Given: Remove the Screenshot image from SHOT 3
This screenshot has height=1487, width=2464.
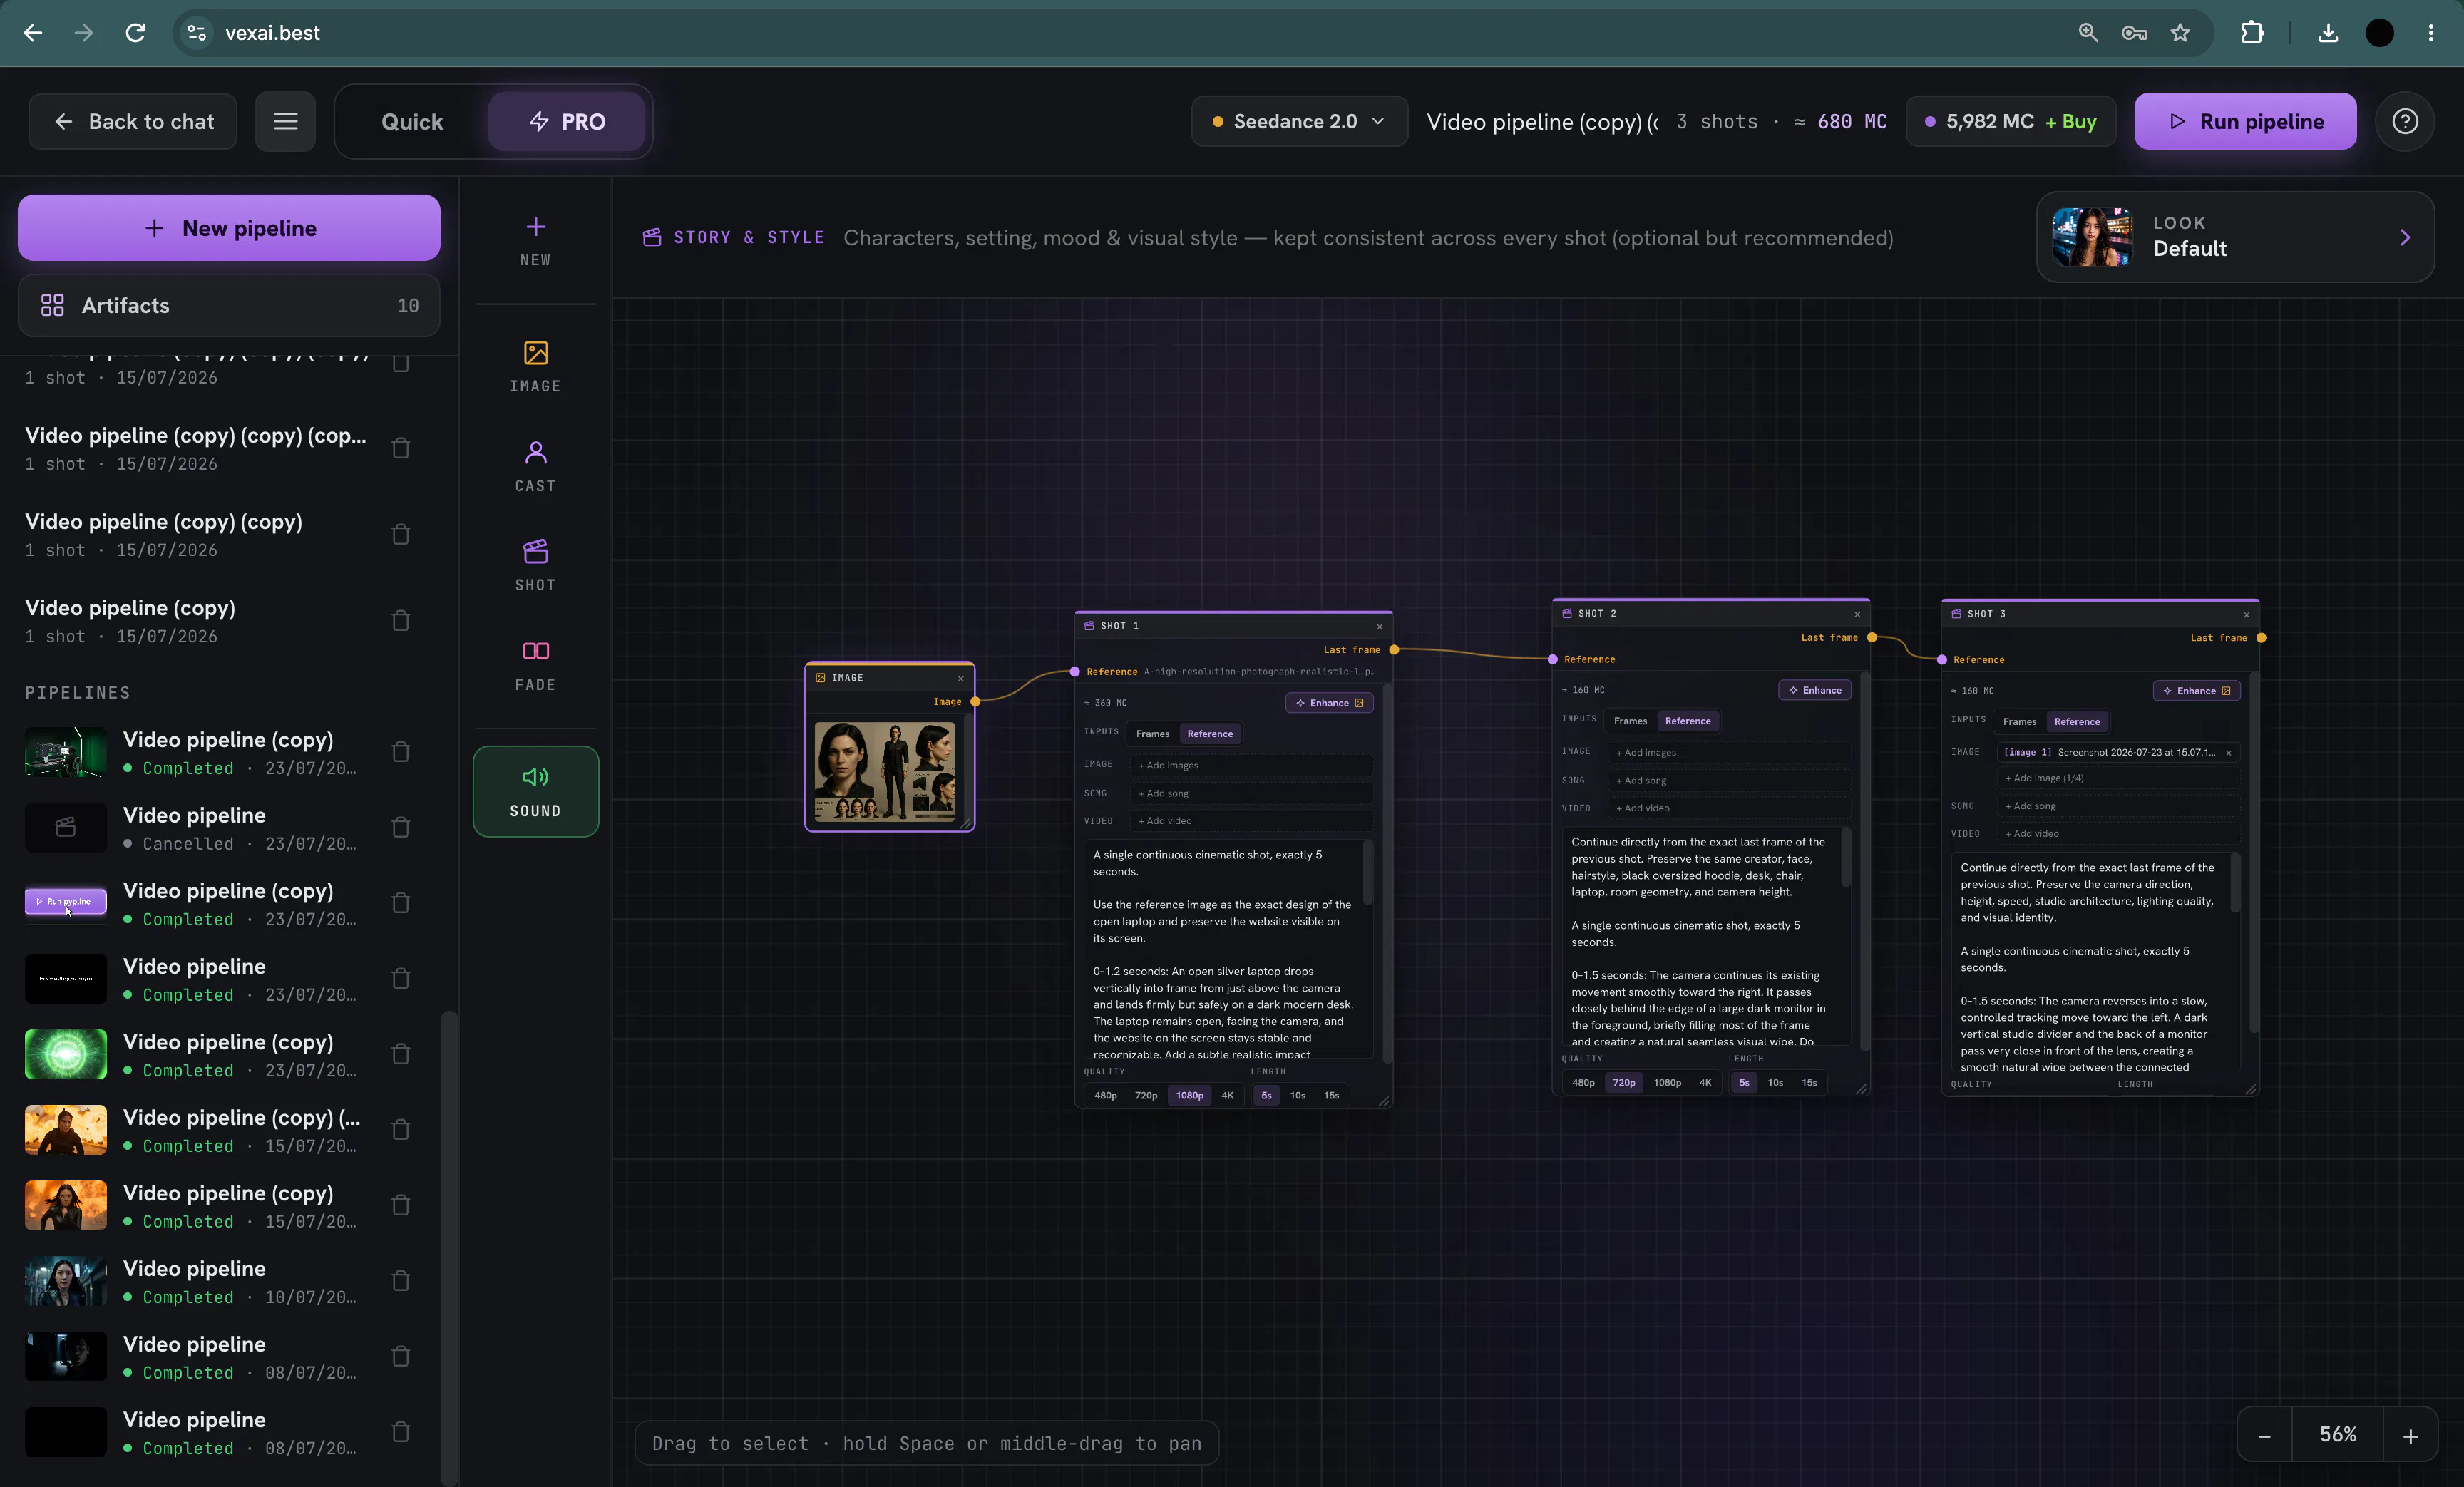Looking at the screenshot, I should tap(2228, 753).
